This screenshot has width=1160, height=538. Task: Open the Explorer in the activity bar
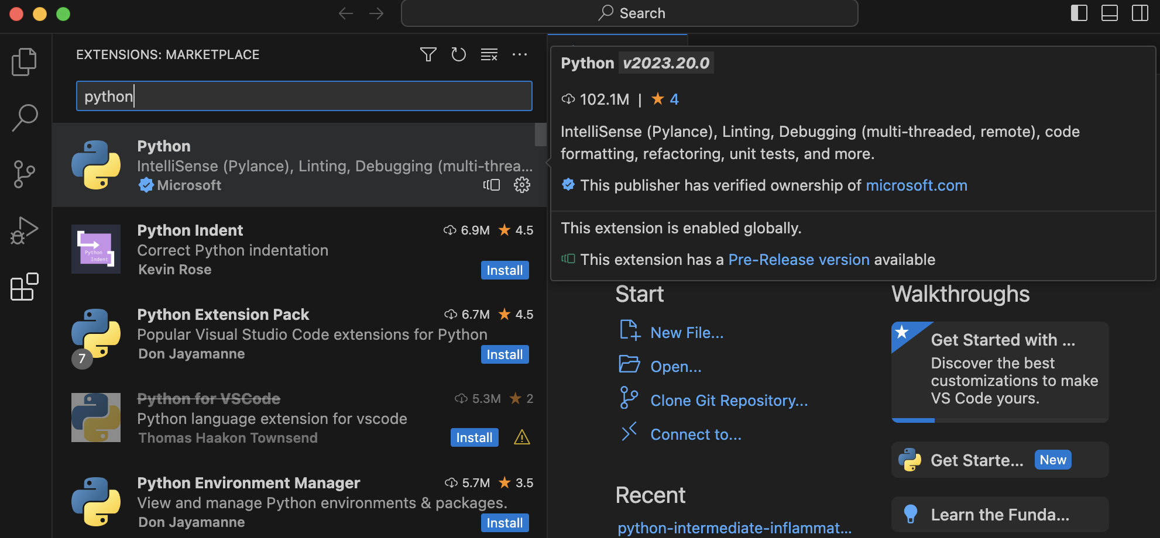point(23,61)
